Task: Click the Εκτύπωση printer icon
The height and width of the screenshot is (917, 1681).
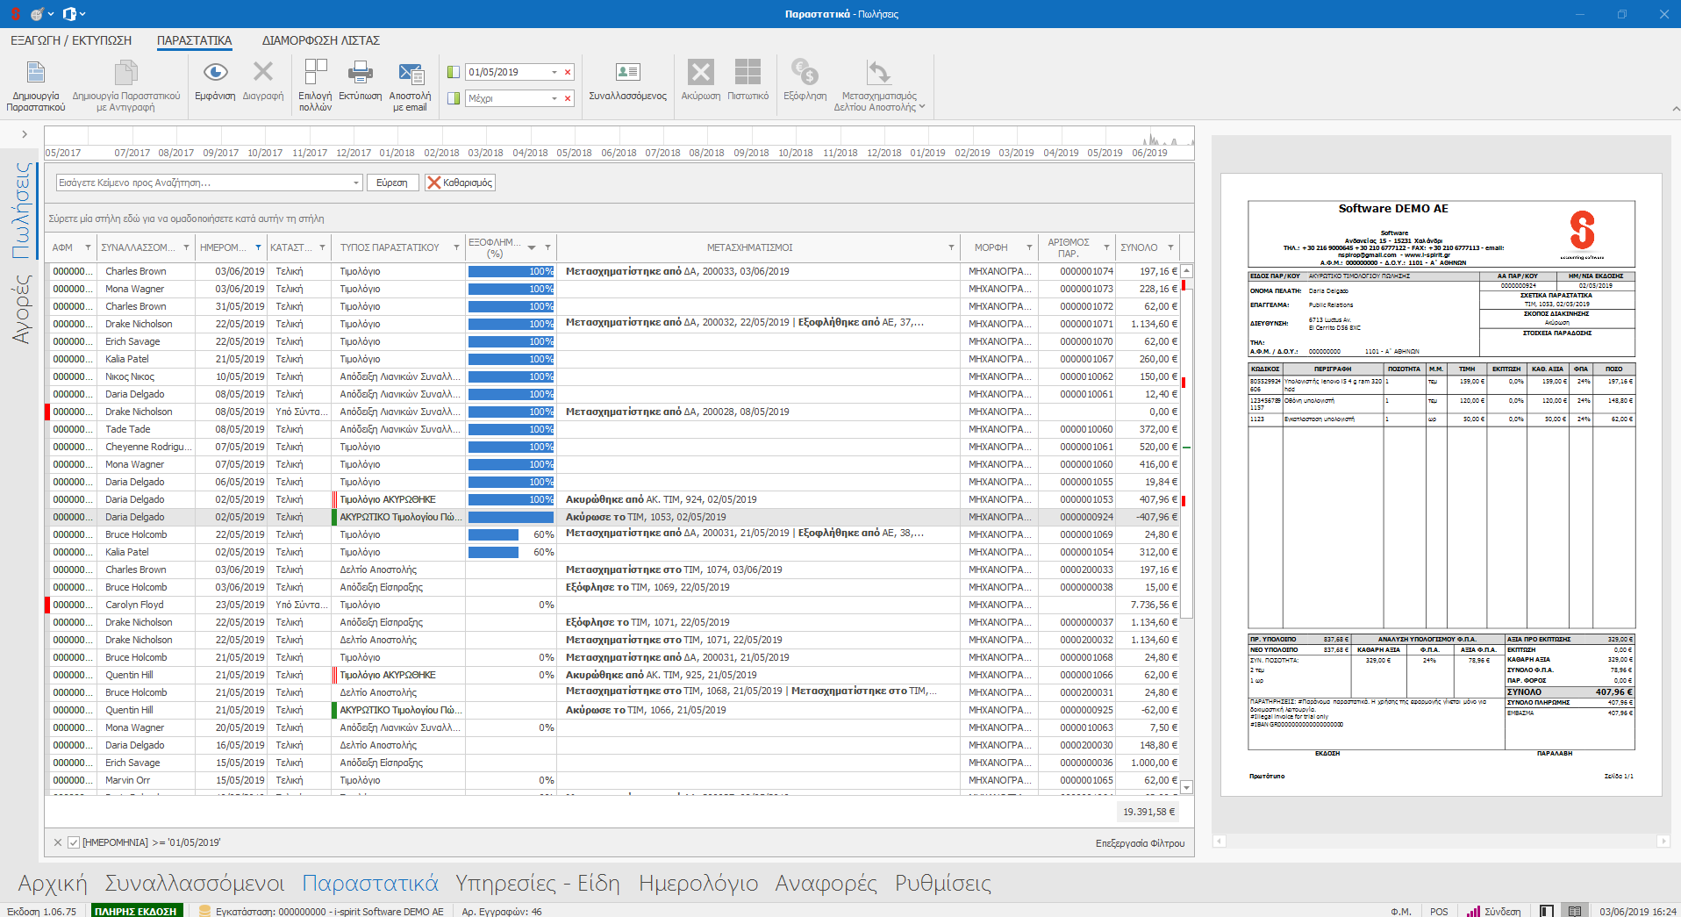Action: [360, 72]
